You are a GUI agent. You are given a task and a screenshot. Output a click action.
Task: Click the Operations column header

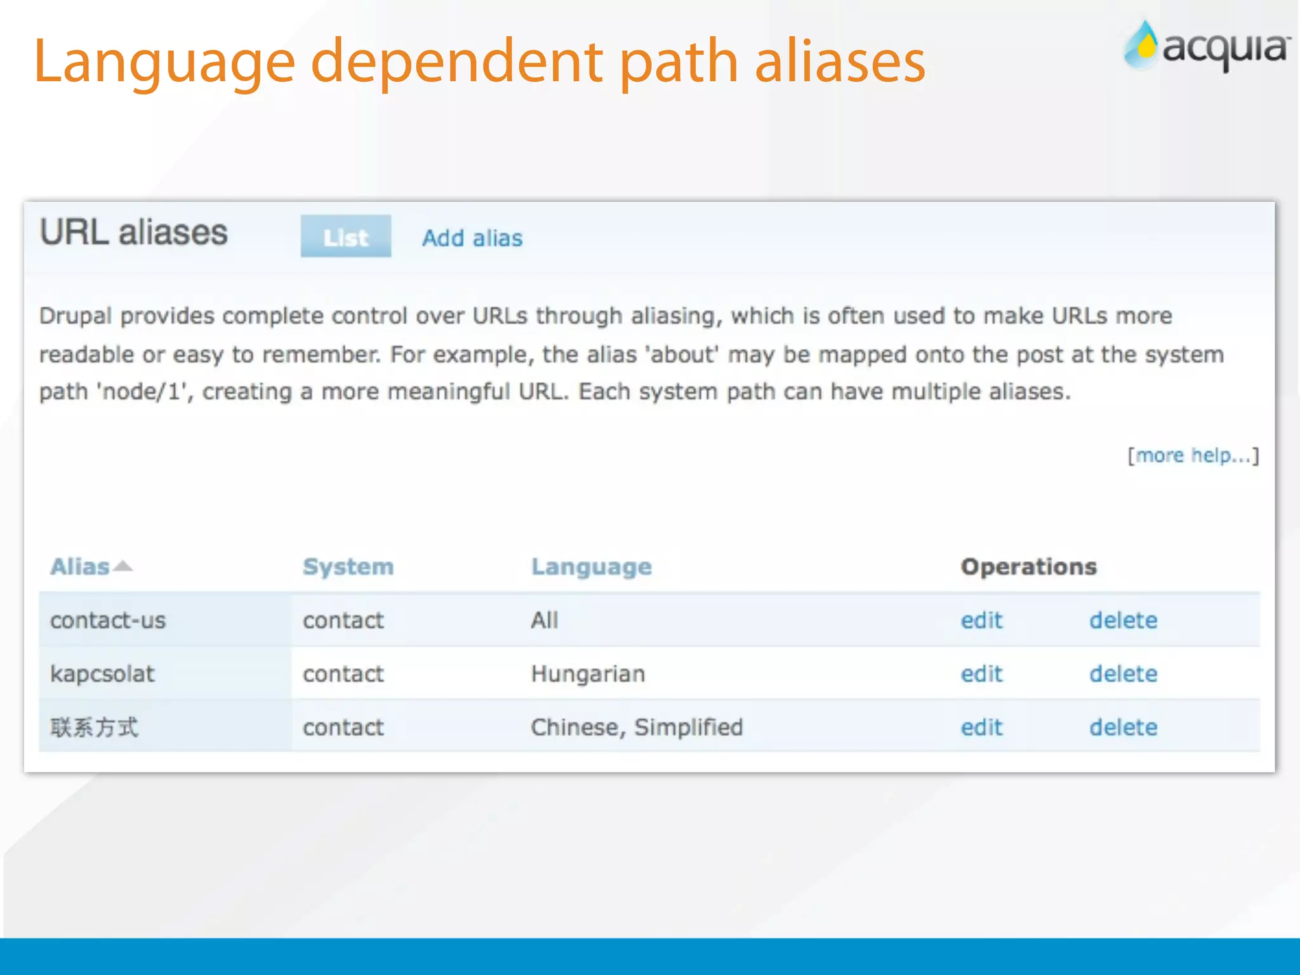coord(1028,566)
